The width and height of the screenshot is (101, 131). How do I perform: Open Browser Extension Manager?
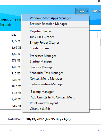tap(55, 24)
